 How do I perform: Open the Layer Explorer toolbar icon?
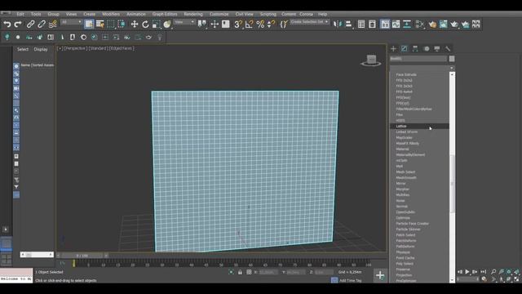pyautogui.click(x=372, y=24)
